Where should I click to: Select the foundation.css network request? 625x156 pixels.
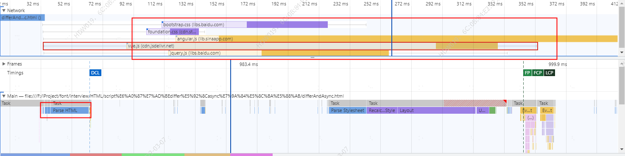172,32
